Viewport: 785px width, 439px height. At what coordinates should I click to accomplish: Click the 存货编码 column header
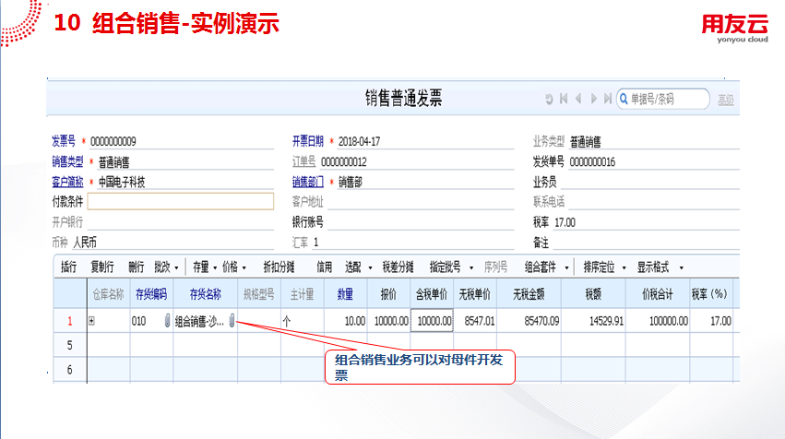[x=151, y=294]
